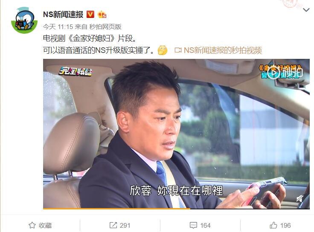The width and height of the screenshot is (314, 232).
Task: Open the NS新闻速报 username link
Action: click(x=63, y=14)
